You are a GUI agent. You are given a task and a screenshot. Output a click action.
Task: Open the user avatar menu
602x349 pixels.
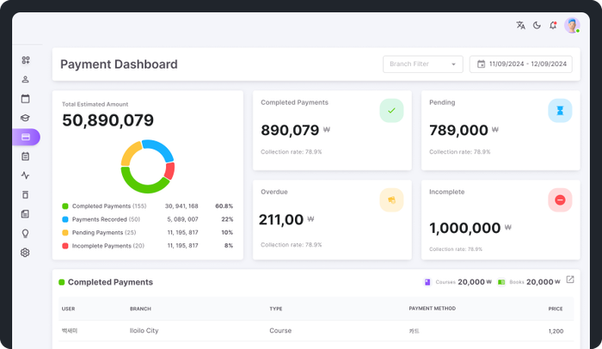[572, 26]
